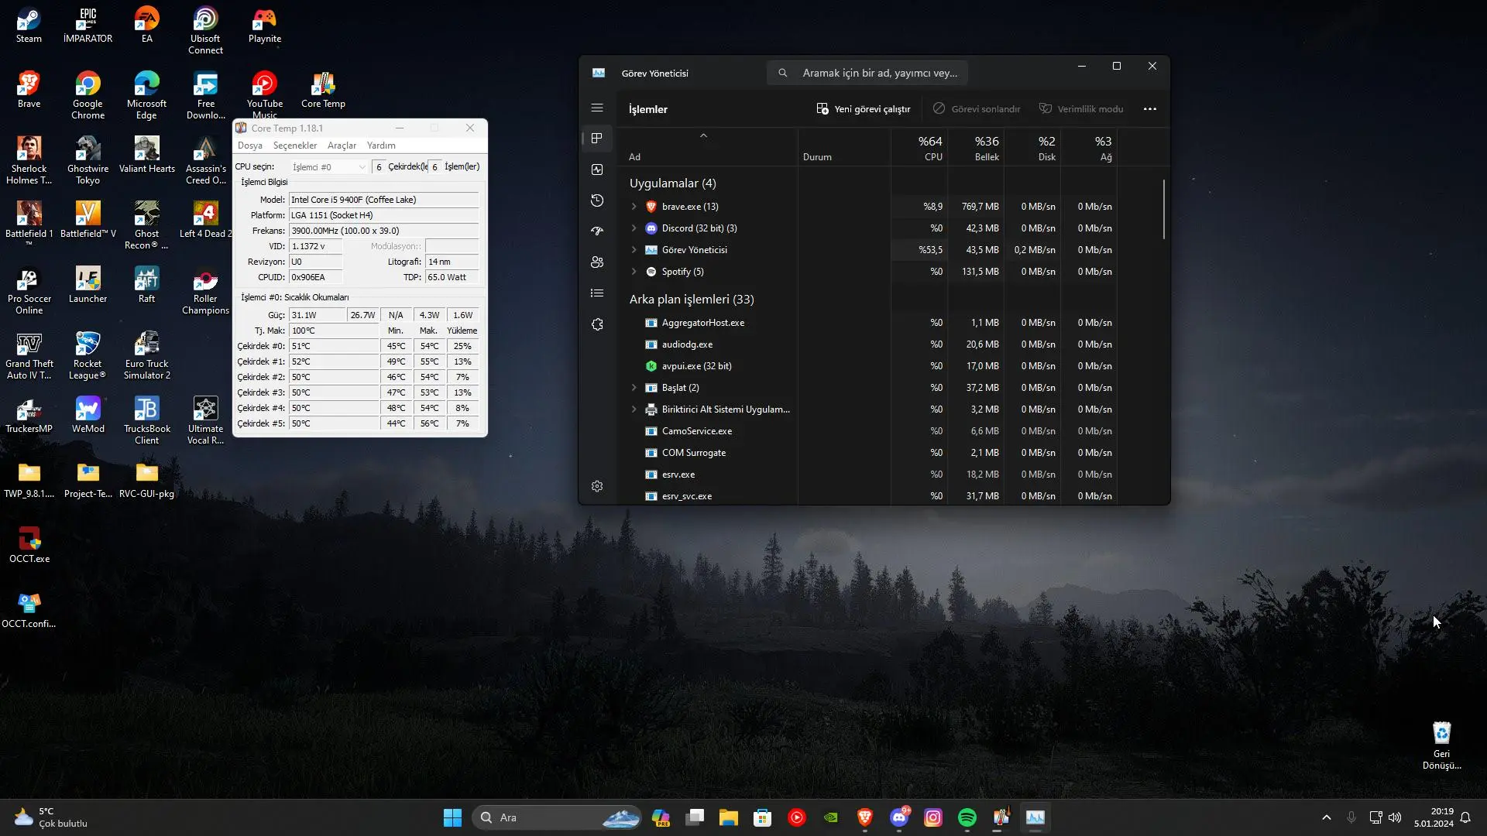Open File Explorer from the taskbar
1487x836 pixels.
(x=728, y=817)
